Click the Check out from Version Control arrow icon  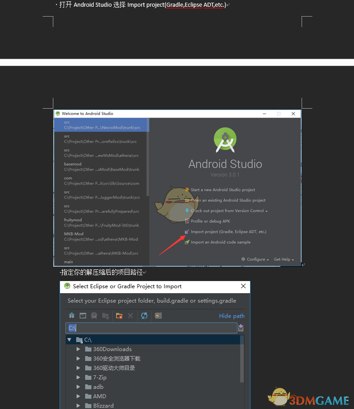(x=187, y=211)
